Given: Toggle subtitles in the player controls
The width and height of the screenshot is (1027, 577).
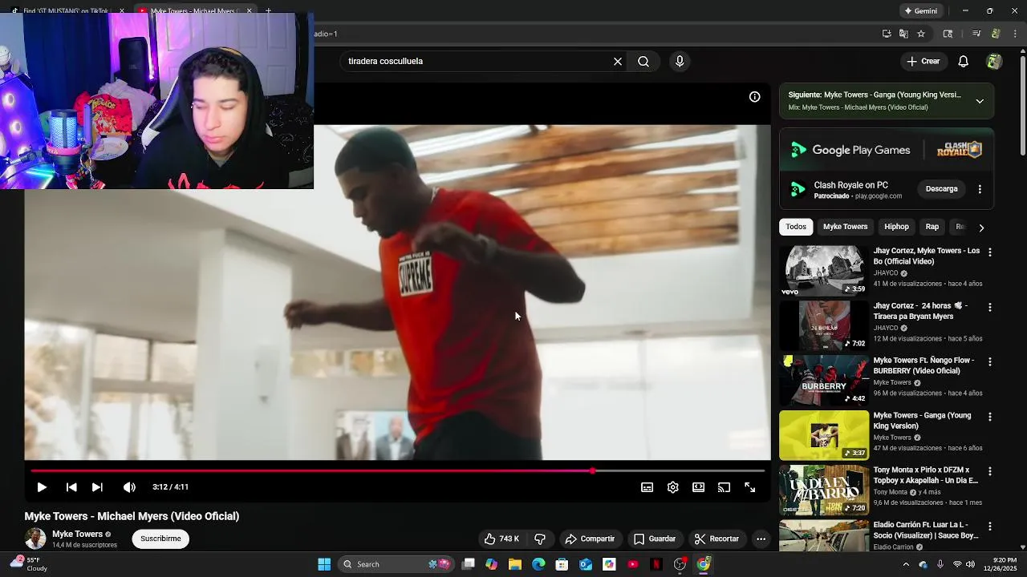Looking at the screenshot, I should [647, 487].
